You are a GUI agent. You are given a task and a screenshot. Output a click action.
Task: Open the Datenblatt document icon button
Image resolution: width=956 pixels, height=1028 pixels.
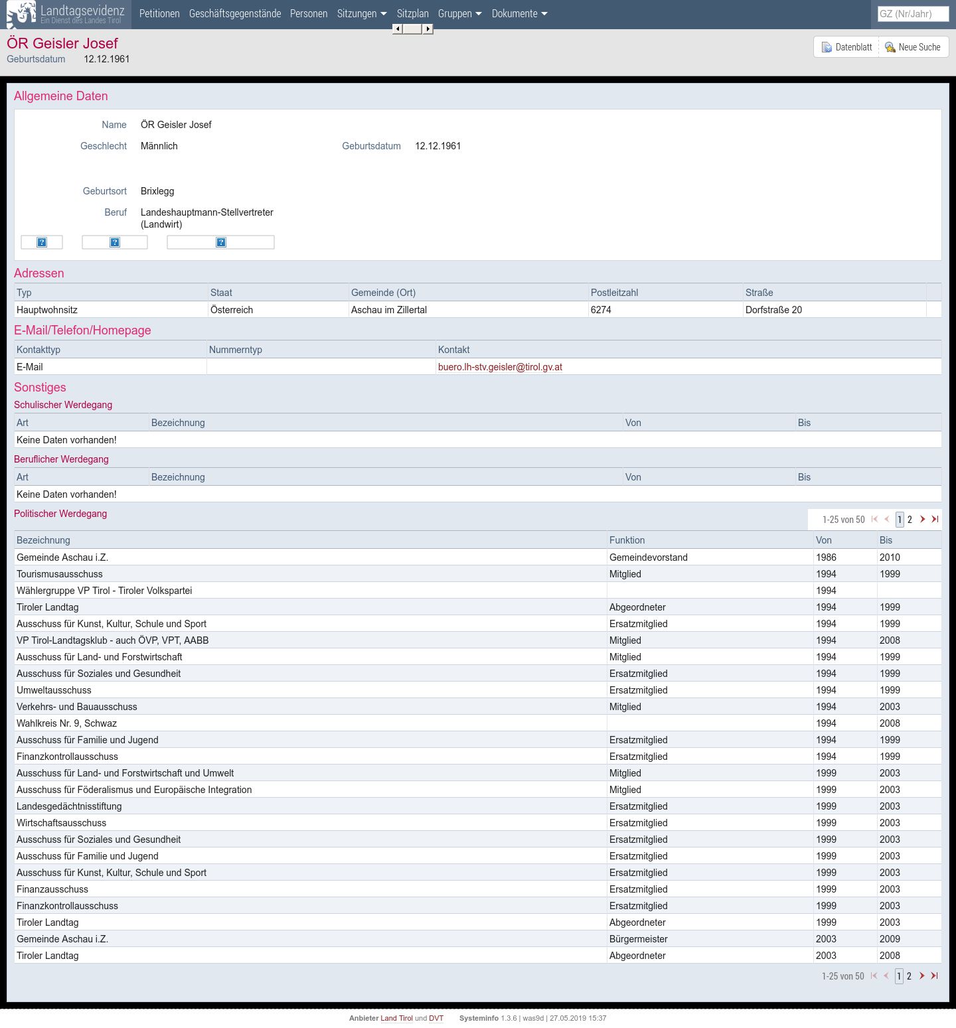point(846,47)
